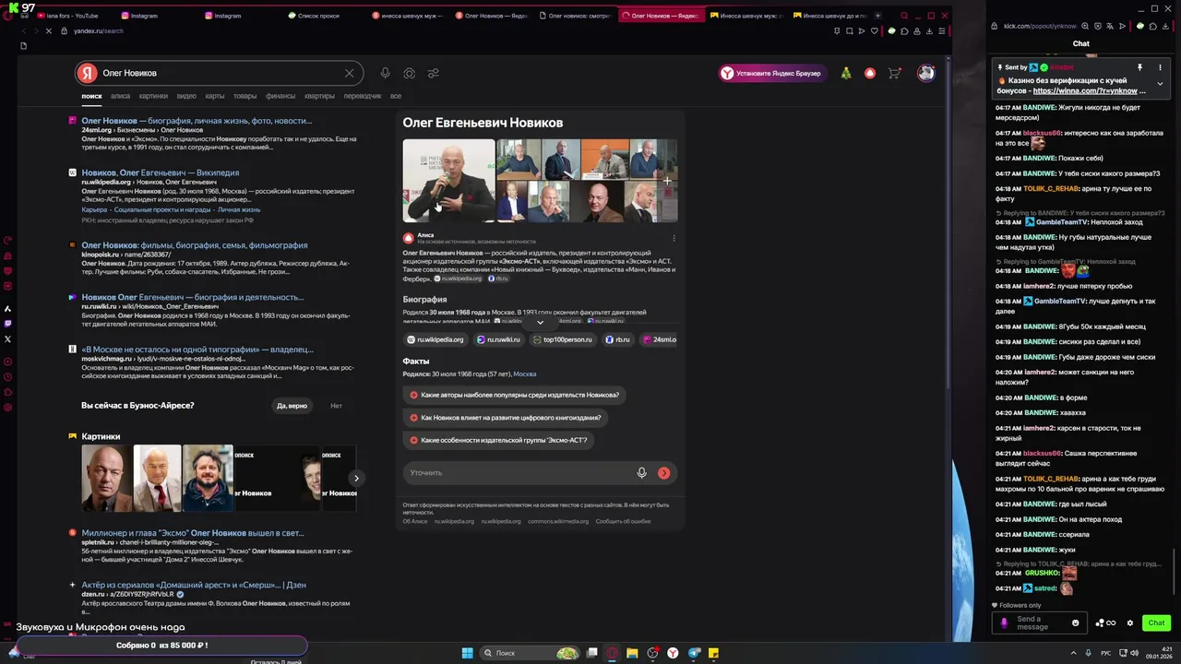Viewport: 1181px width, 664px height.
Task: Open the first bald man thumbnail in Картинки row
Action: (106, 478)
